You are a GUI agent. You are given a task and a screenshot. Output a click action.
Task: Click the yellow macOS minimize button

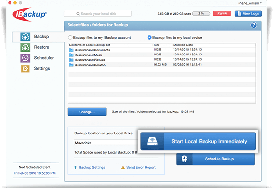(15, 3)
